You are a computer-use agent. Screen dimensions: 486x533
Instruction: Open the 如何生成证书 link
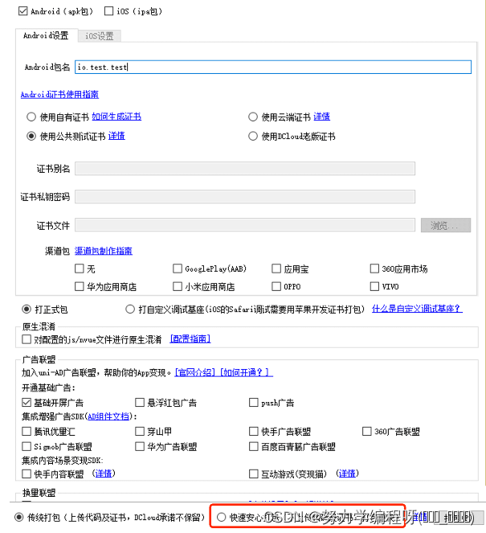point(116,117)
